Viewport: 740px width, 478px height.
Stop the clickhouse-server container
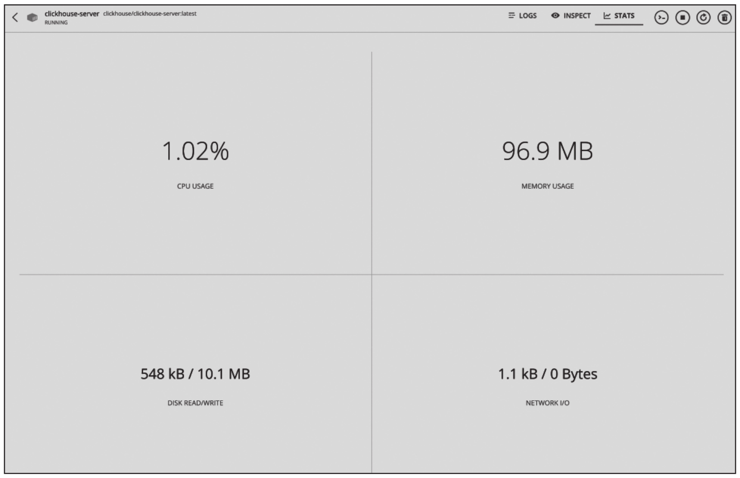coord(683,18)
